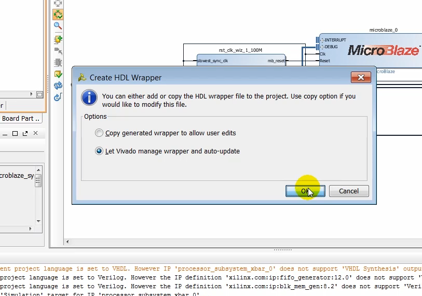Click the console line about the 'Simulation' target

100,294
